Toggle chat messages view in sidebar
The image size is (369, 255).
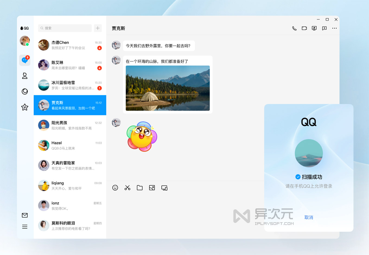pos(25,60)
